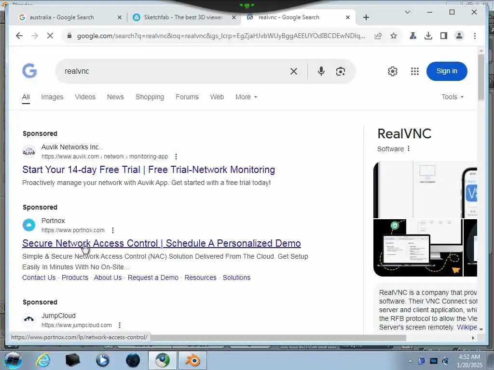Bookmark this page with the star icon
Image resolution: width=494 pixels, height=370 pixels.
394,36
